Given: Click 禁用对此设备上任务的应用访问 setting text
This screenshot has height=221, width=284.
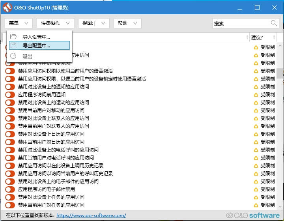Looking at the screenshot, I should 51,197.
